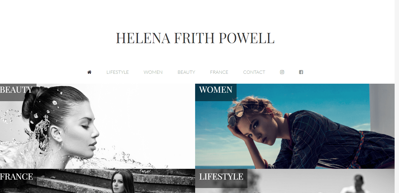This screenshot has width=399, height=193.
Task: Open the woman on stone steps photo
Action: (97, 181)
